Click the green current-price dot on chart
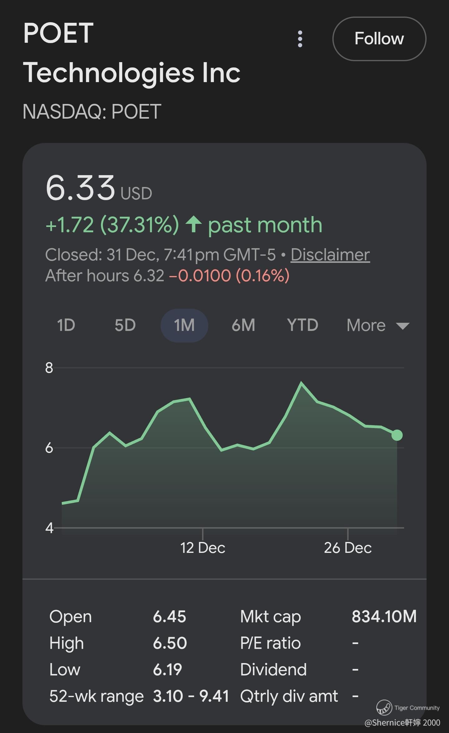449x733 pixels. click(397, 435)
